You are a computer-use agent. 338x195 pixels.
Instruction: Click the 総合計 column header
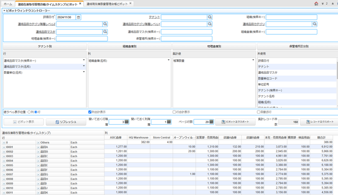[x=321, y=138]
